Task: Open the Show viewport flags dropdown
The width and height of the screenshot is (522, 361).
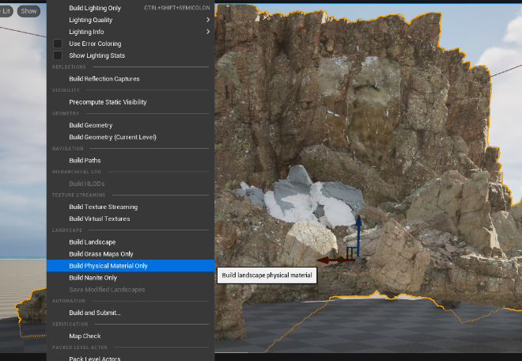Action: coord(29,11)
